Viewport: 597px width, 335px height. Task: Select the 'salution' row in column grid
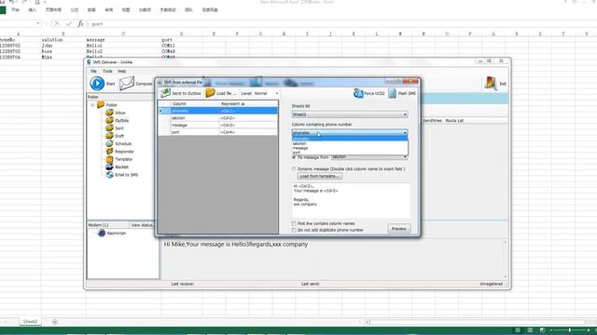click(217, 118)
